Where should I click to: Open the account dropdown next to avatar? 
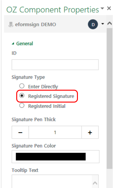pos(103,24)
